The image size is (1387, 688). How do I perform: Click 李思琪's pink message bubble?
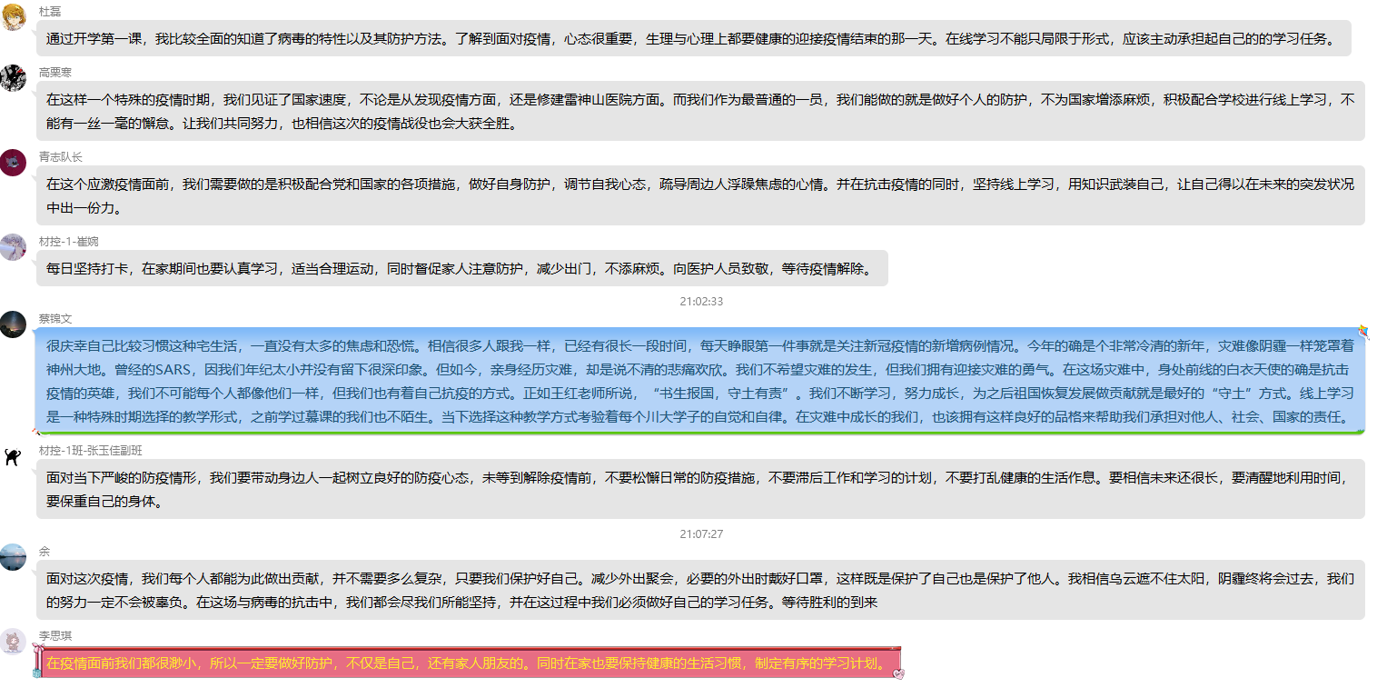pyautogui.click(x=467, y=663)
